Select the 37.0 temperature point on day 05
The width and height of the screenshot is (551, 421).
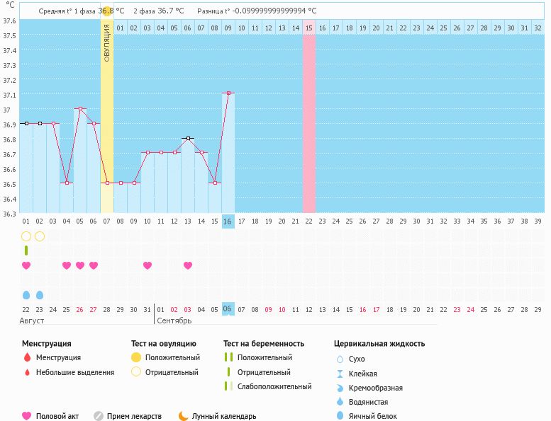[80, 108]
